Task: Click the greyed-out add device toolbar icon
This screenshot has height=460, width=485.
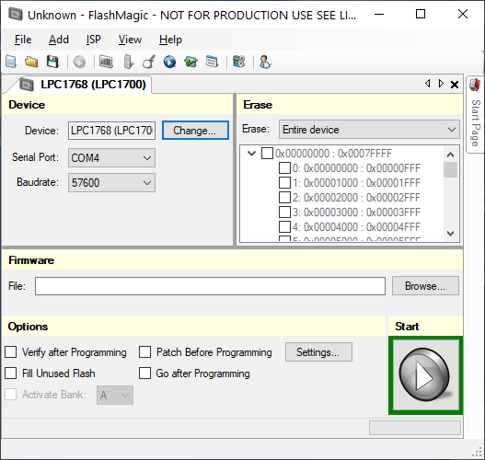Action: point(79,62)
